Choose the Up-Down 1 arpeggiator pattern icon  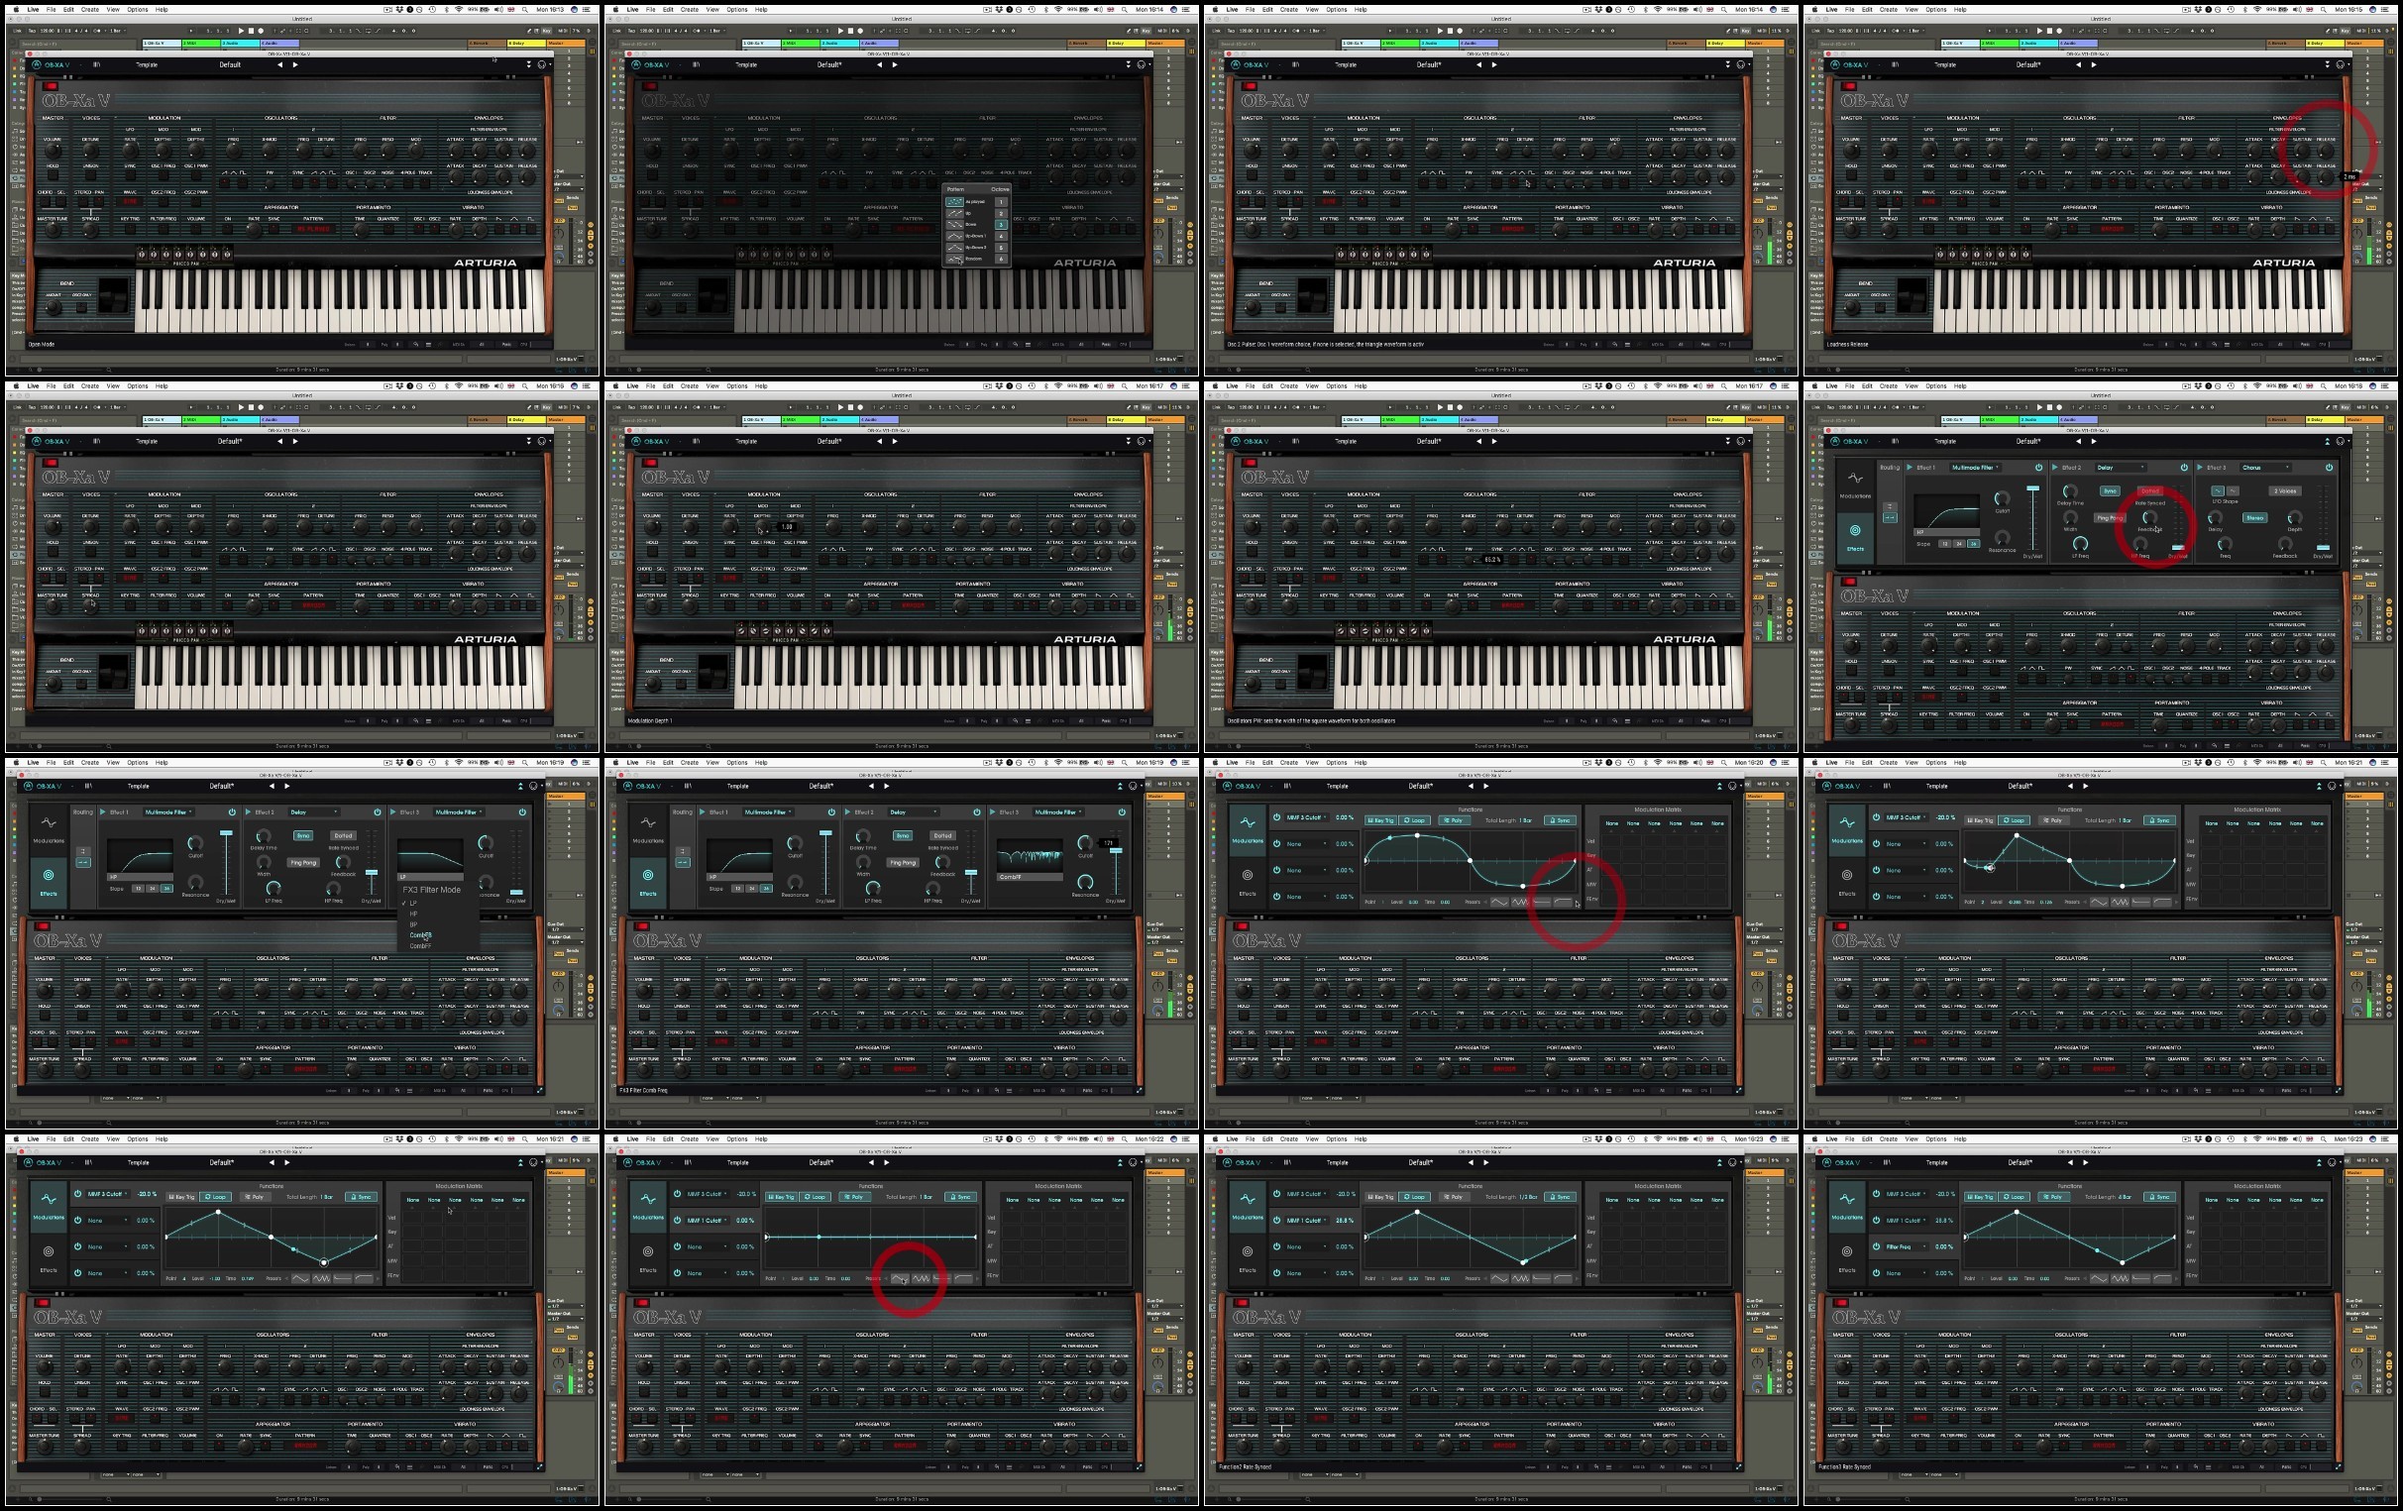coord(955,237)
